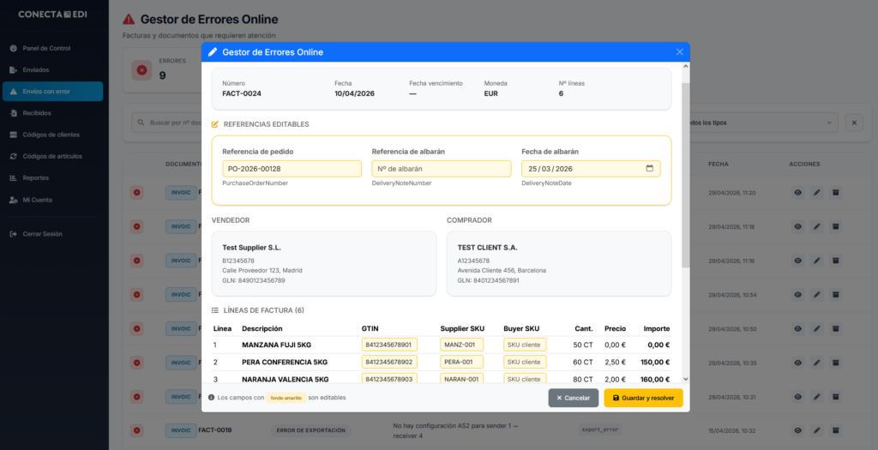Click Buyer SKU field for PERA CONFERENCIA 5KG
The width and height of the screenshot is (878, 450).
[525, 362]
